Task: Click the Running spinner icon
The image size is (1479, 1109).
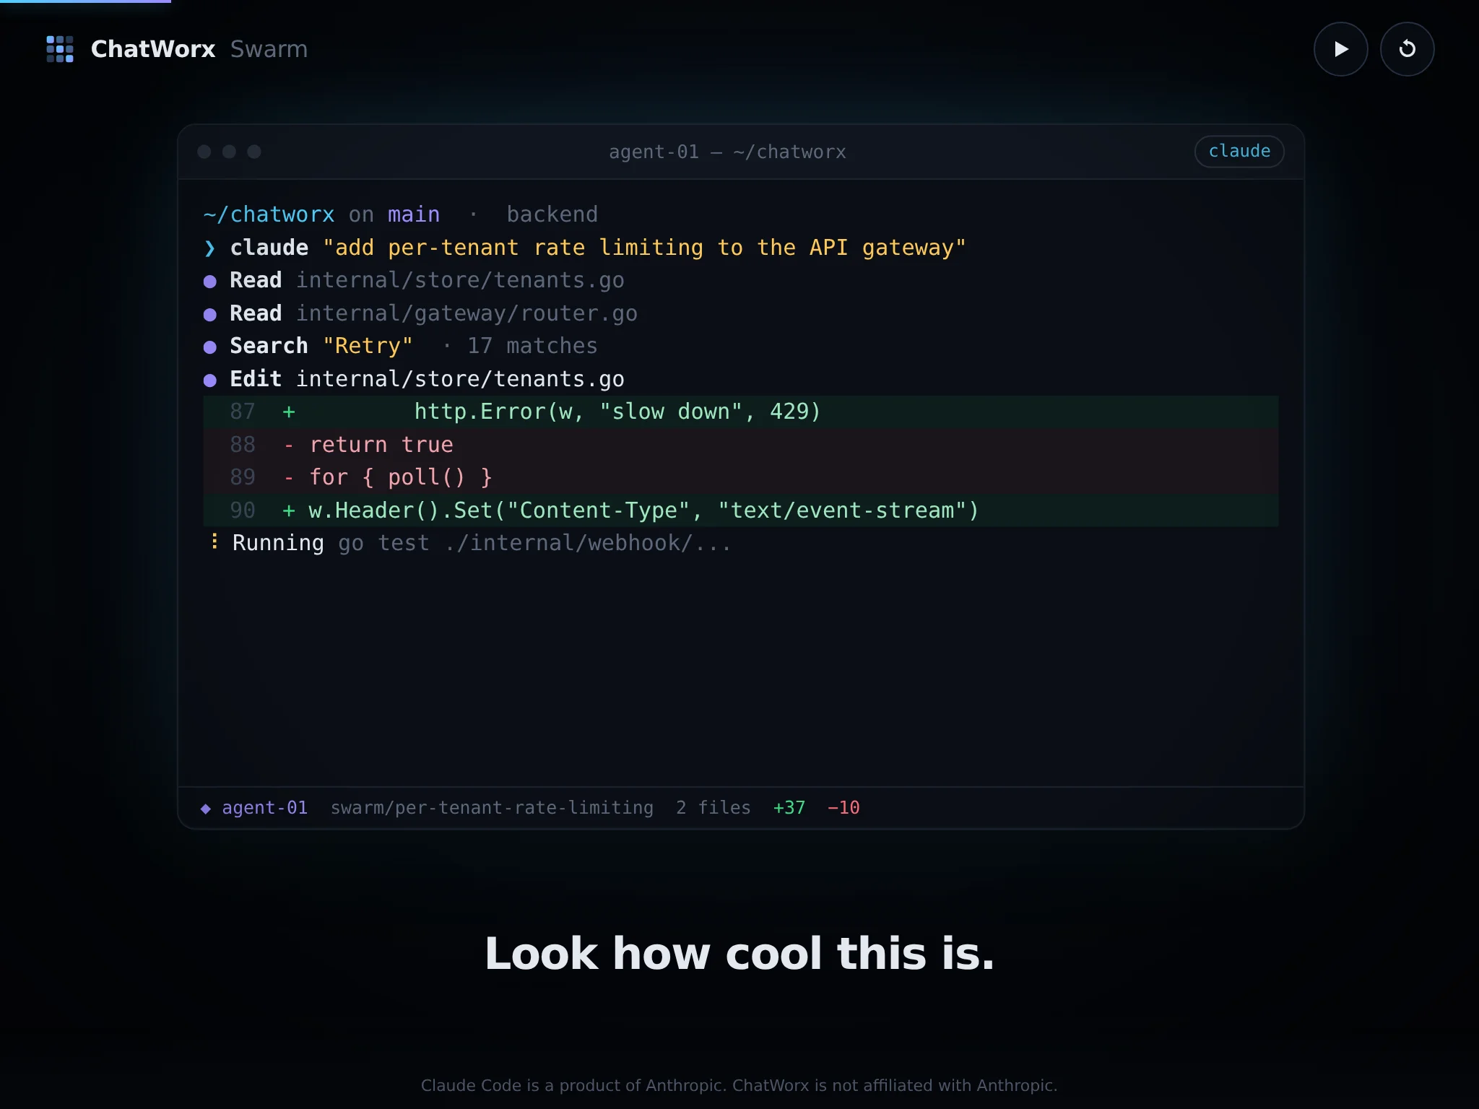Action: (214, 542)
